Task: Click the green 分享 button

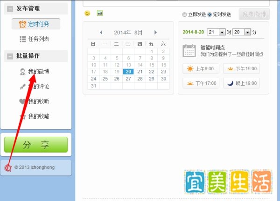Action: tap(36, 145)
